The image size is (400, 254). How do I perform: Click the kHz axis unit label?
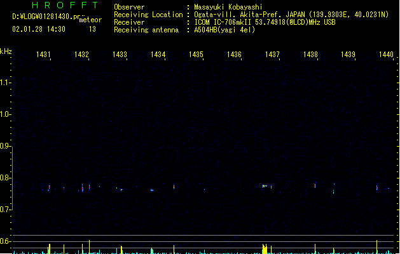[x=6, y=51]
